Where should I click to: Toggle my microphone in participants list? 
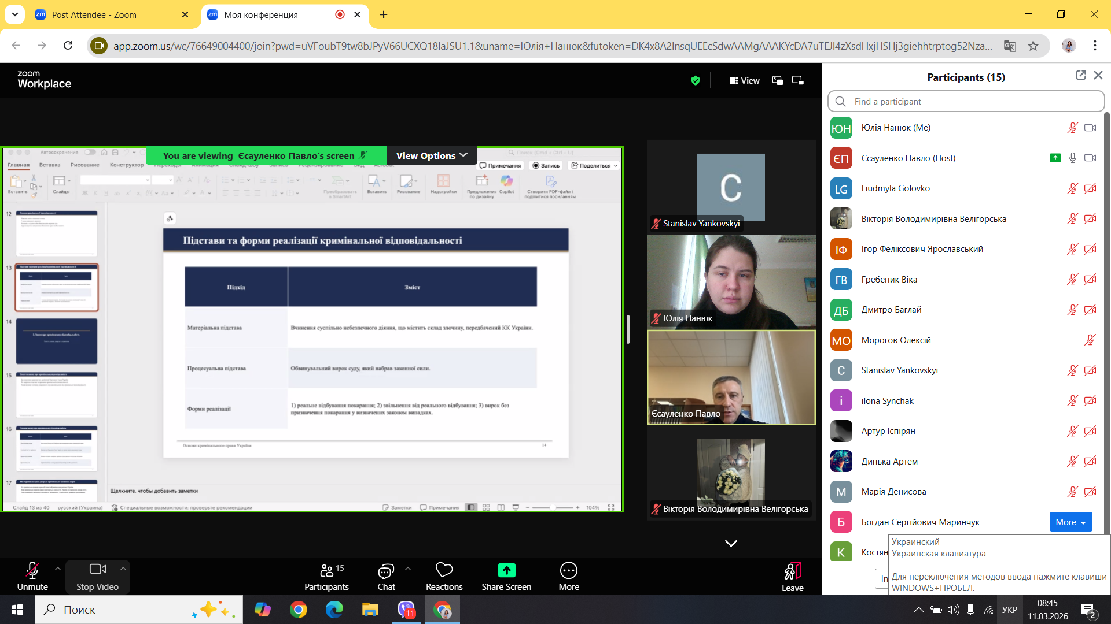click(x=1072, y=128)
